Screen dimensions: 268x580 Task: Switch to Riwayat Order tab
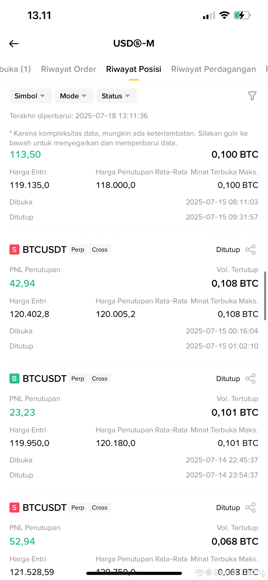click(69, 69)
